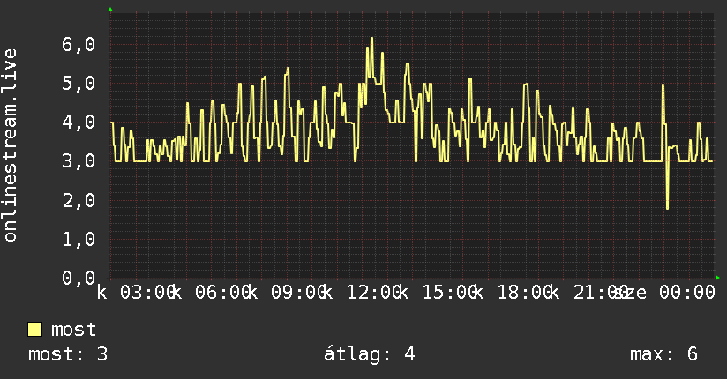Click the yellow 'most' legend swatch

coord(34,330)
